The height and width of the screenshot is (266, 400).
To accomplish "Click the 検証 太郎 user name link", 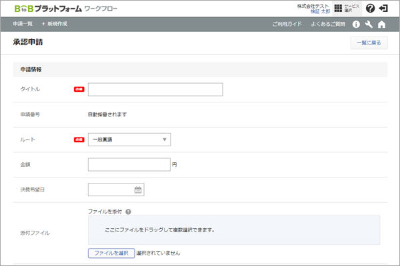I will (x=320, y=12).
